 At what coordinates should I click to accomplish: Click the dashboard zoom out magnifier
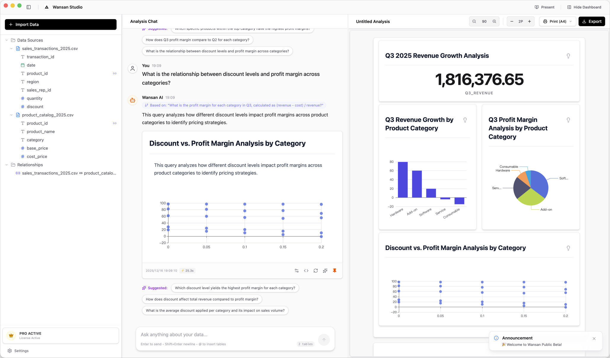point(474,21)
